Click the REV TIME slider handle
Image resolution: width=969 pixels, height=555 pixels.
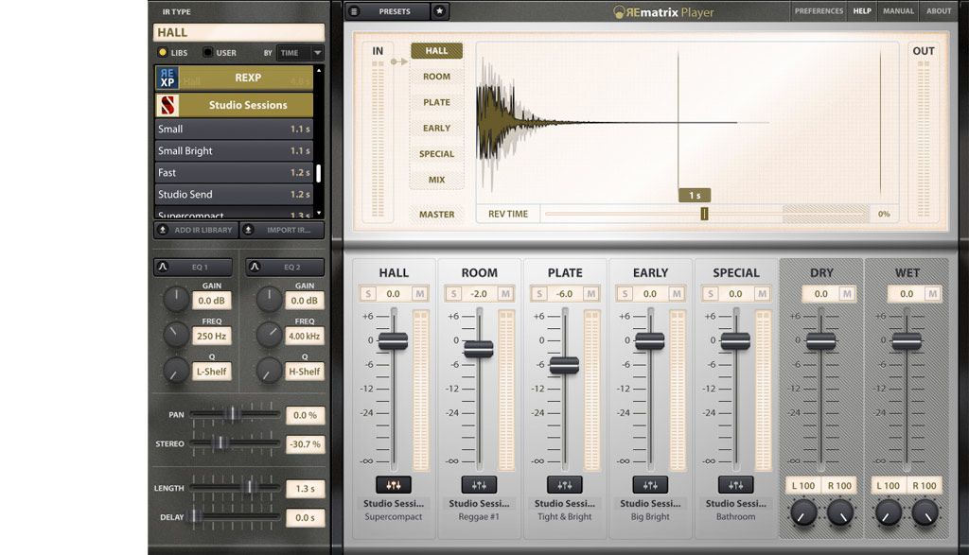[704, 214]
